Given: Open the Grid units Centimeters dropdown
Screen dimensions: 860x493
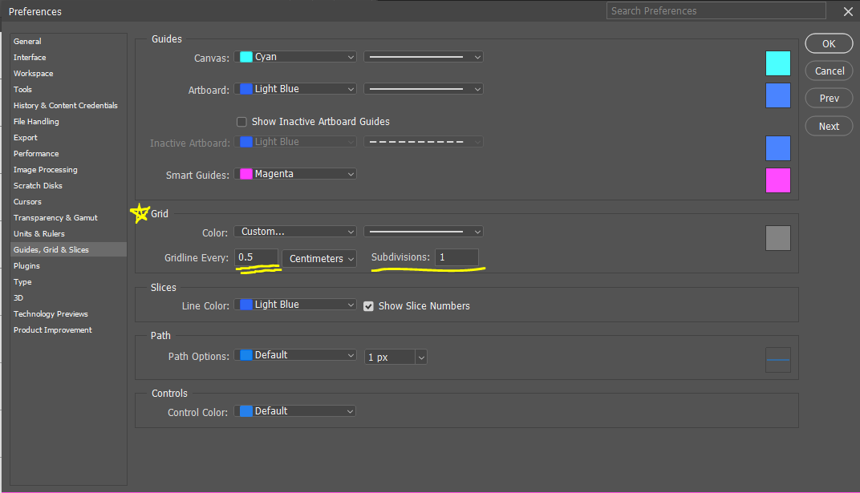Looking at the screenshot, I should point(318,259).
